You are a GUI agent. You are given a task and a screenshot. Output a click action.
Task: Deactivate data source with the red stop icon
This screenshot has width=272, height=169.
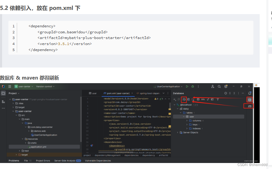[x=193, y=99]
